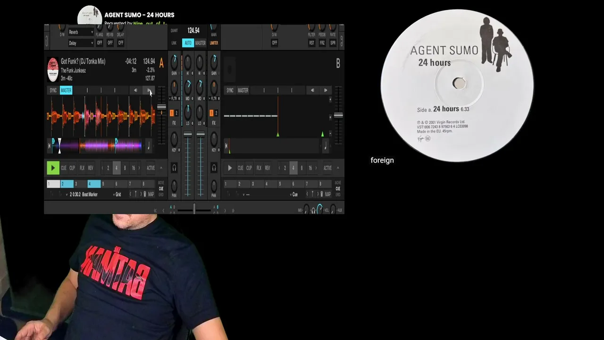Click the crossfader handle
The width and height of the screenshot is (604, 340).
coord(194,209)
